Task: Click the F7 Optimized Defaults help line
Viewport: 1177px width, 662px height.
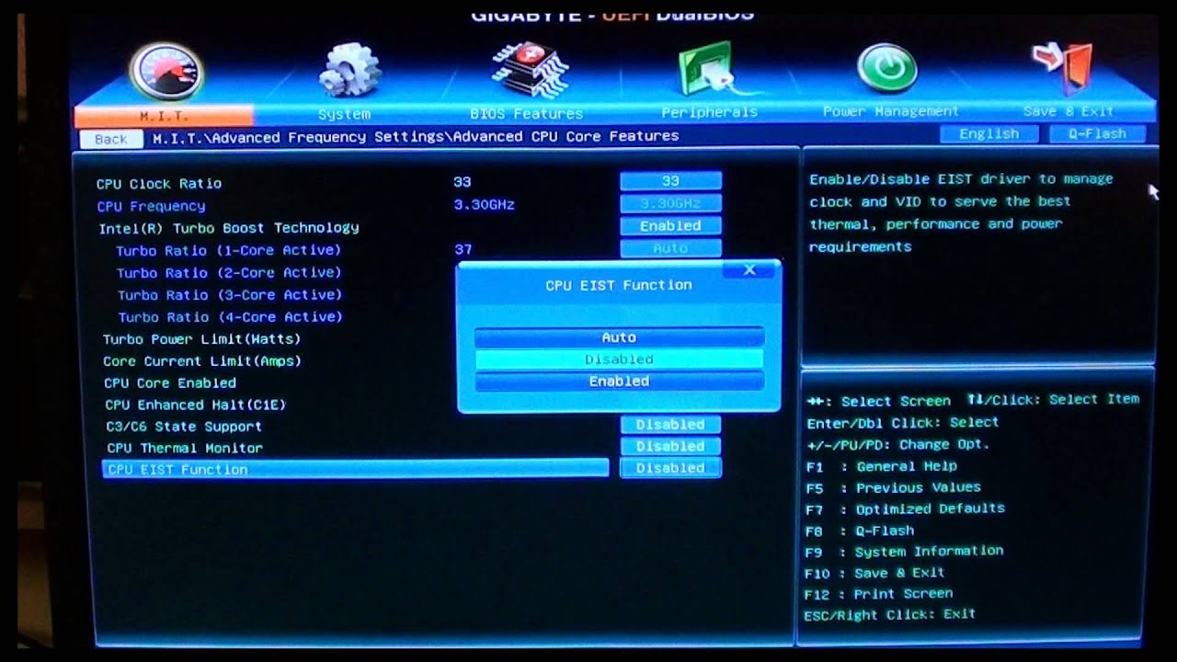Action: pyautogui.click(x=906, y=508)
